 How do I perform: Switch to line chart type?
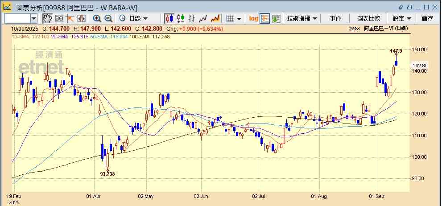click(203, 19)
